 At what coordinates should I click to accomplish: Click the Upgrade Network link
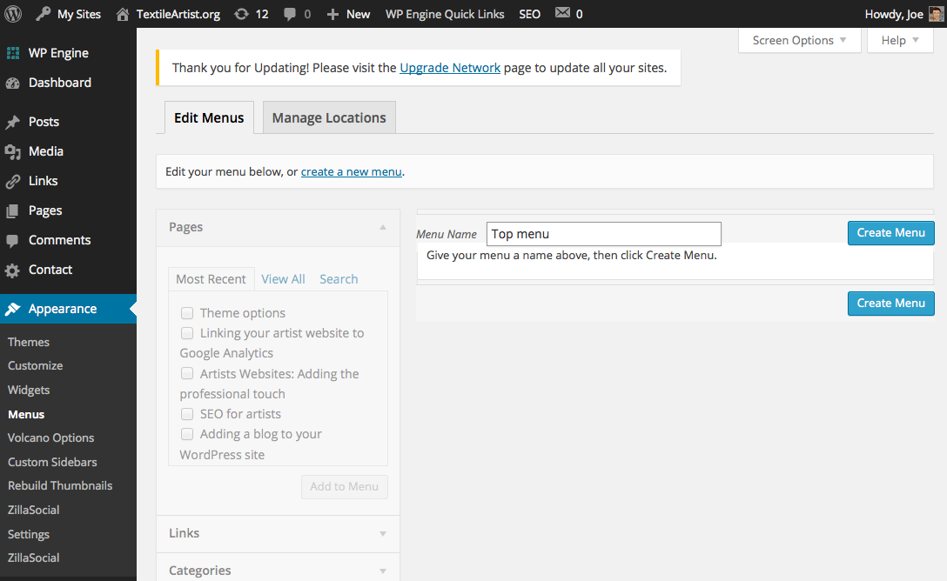coord(450,68)
